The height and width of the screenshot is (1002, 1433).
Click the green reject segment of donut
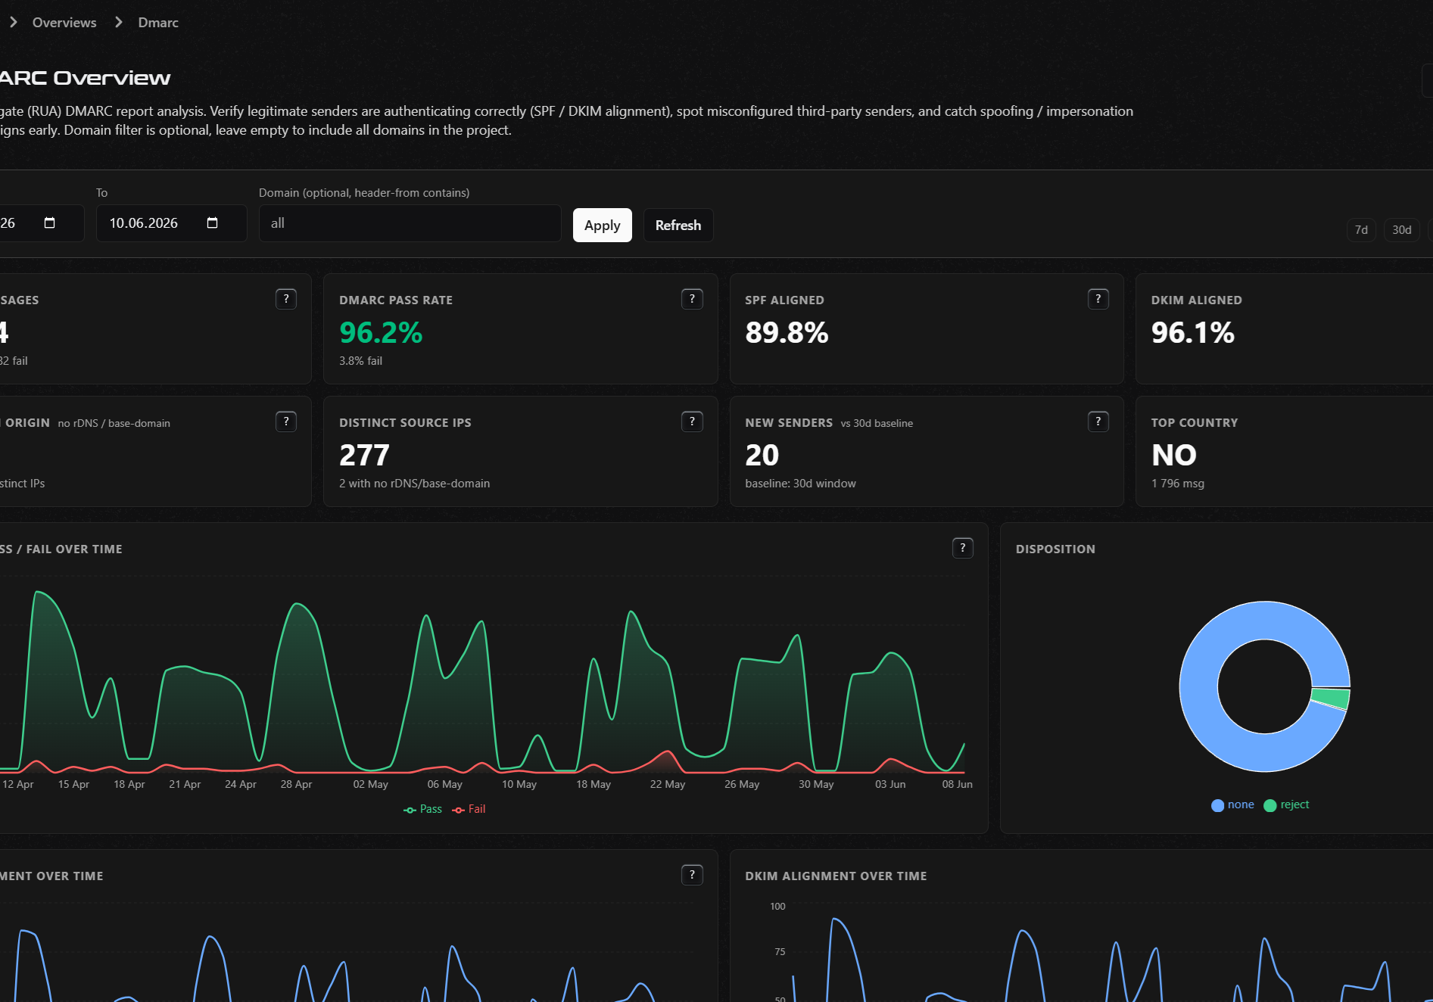tap(1331, 698)
